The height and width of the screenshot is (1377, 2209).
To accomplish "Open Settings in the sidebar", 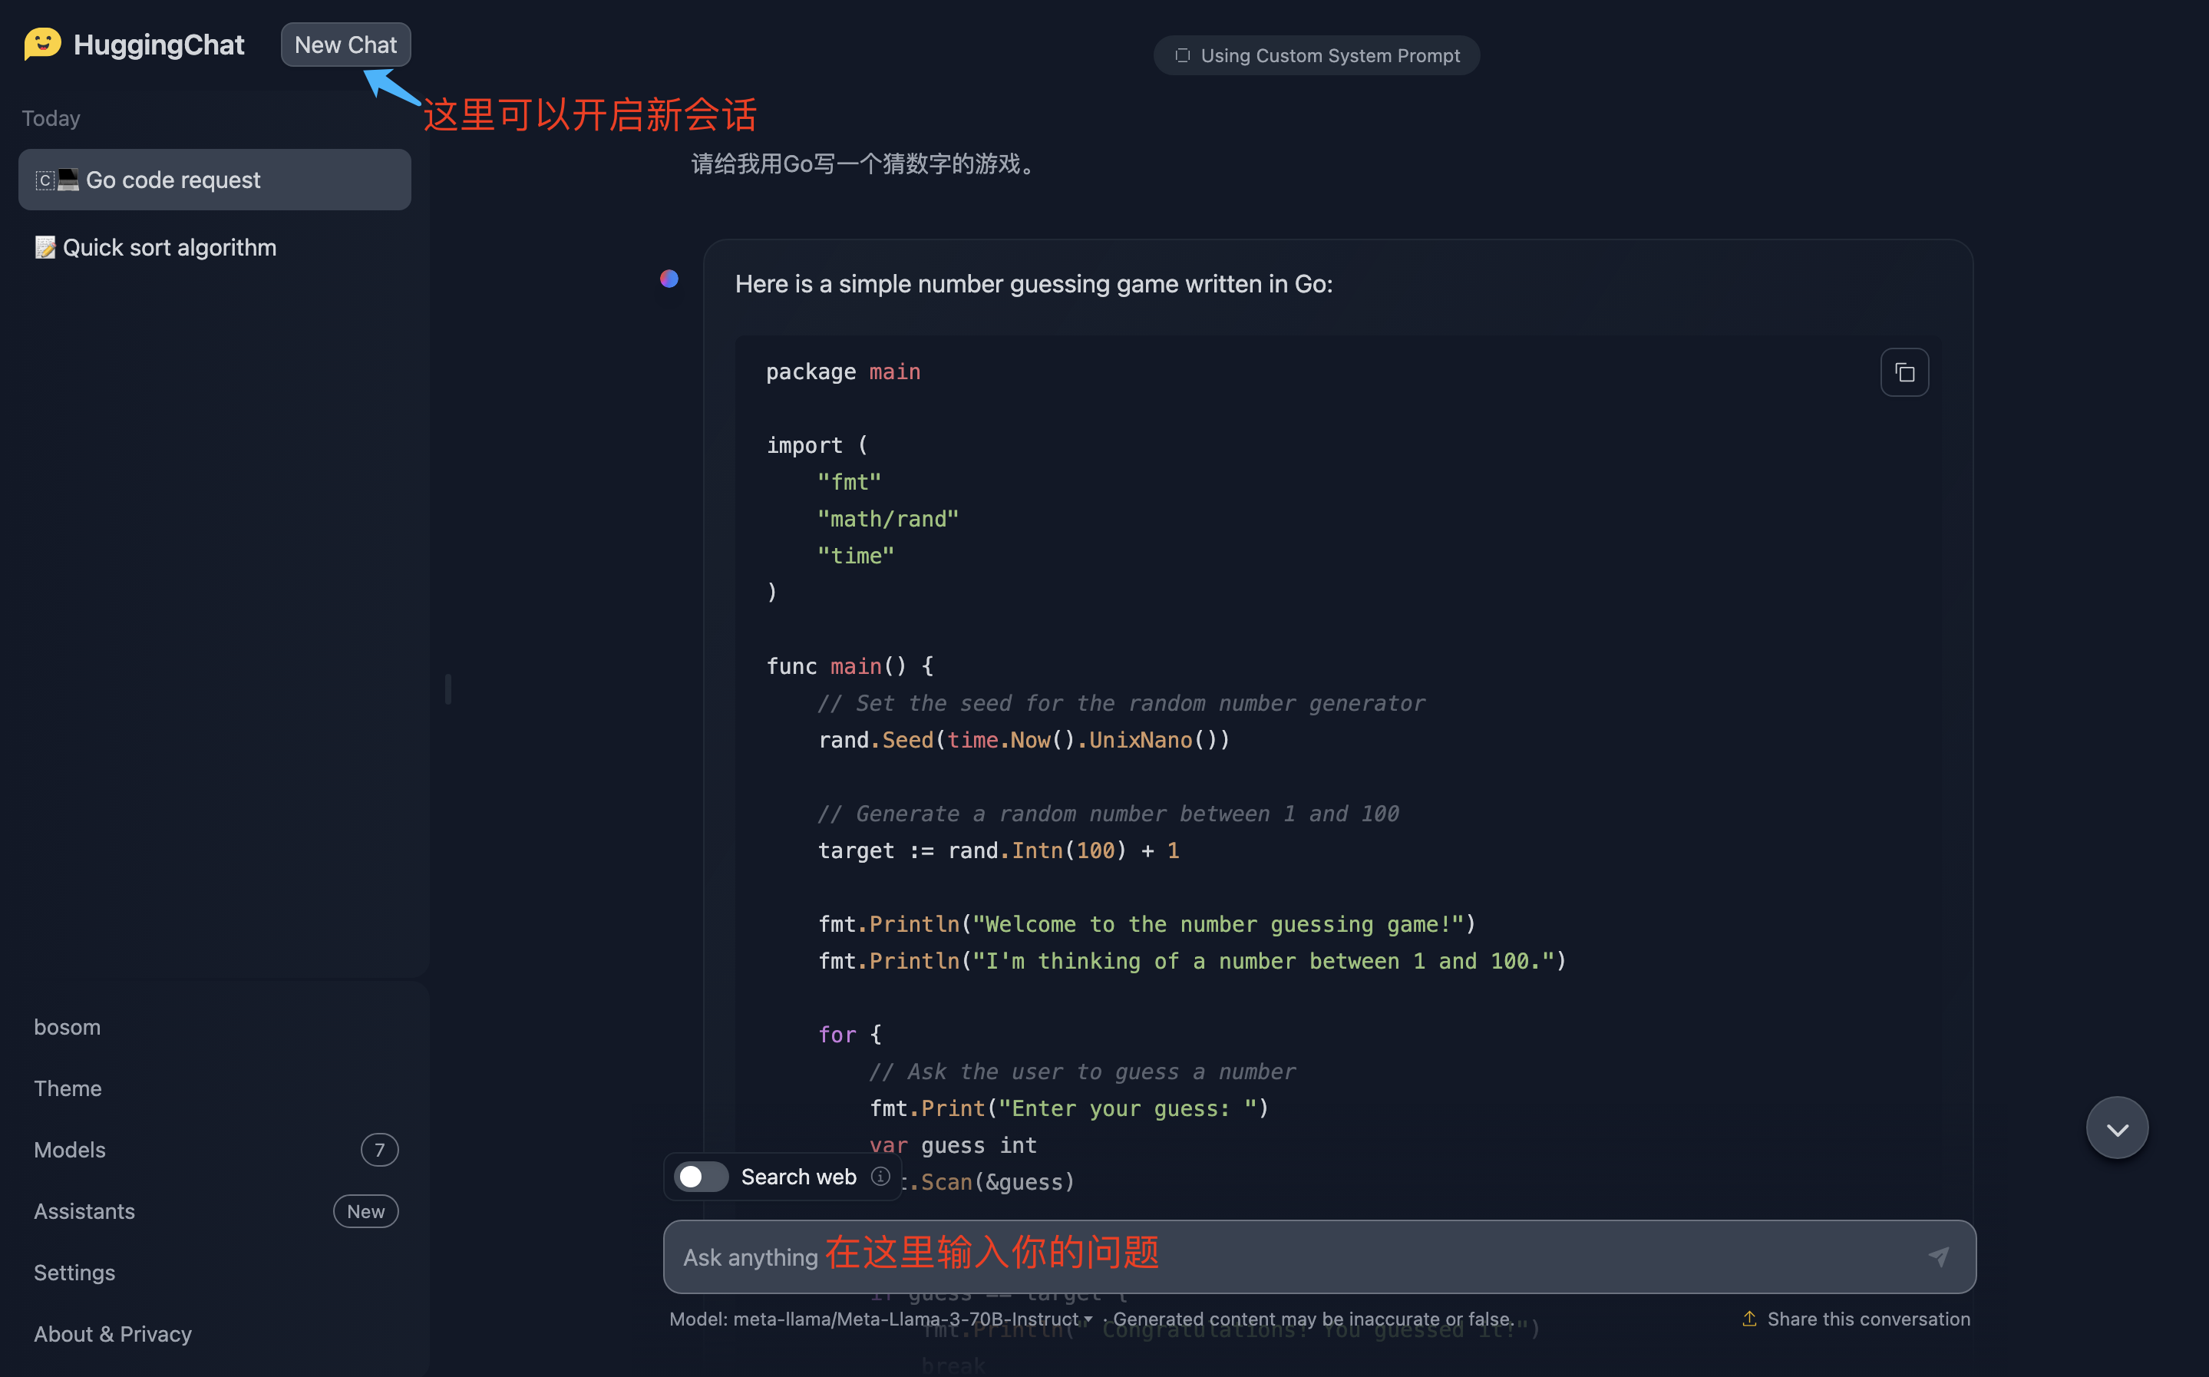I will point(74,1273).
